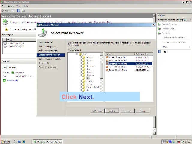The width and height of the screenshot is (192, 144).
Task: Click Backup Schedule action link
Action: (171, 24)
